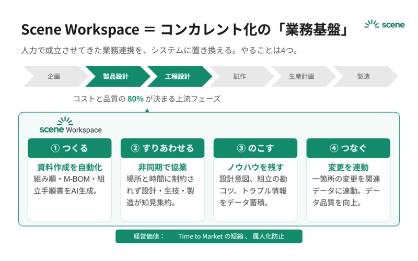Viewport: 418px width, 261px height.
Task: Click the text 場所と時間に制約されず設計・生技・製造が知見集約。
Action: pyautogui.click(x=160, y=191)
